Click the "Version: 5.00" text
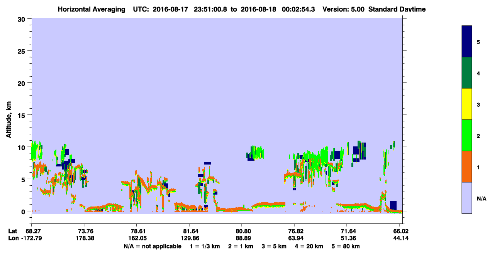This screenshot has width=502, height=257. tap(344, 9)
